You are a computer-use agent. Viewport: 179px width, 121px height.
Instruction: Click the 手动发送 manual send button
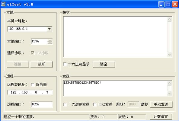161,104
